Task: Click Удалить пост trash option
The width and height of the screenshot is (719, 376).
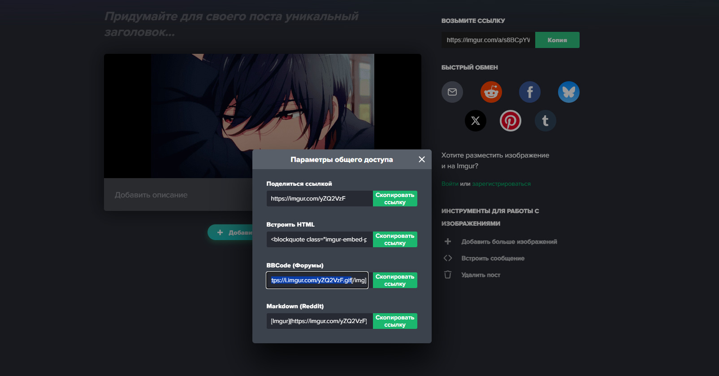Action: pyautogui.click(x=481, y=275)
